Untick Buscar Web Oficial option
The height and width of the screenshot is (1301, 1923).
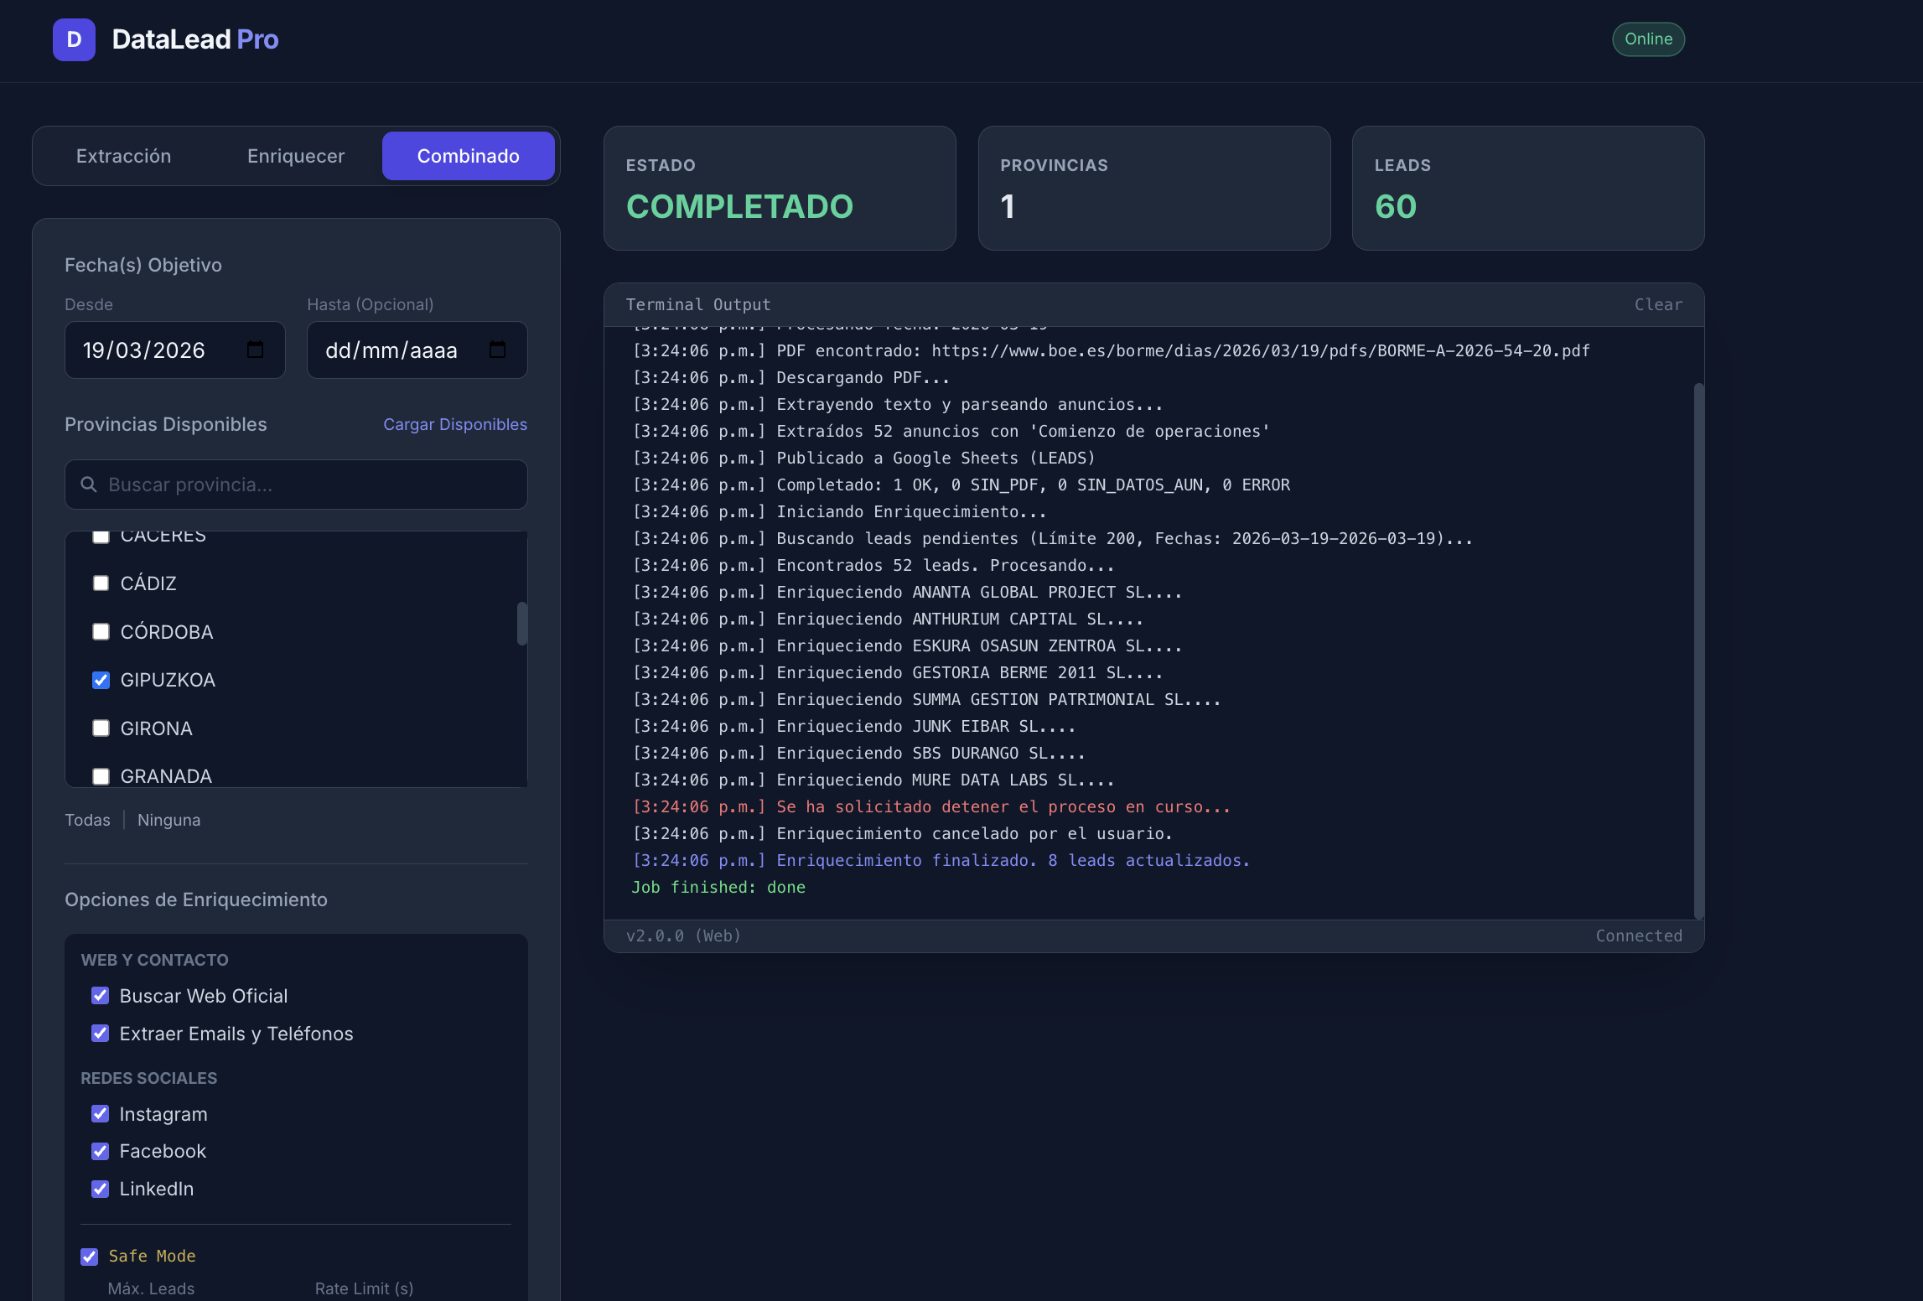(x=101, y=996)
